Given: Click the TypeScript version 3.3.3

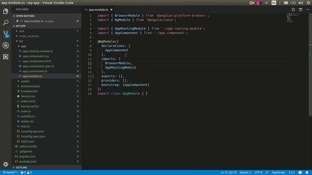Looking at the screenshot, I should coord(292,173).
